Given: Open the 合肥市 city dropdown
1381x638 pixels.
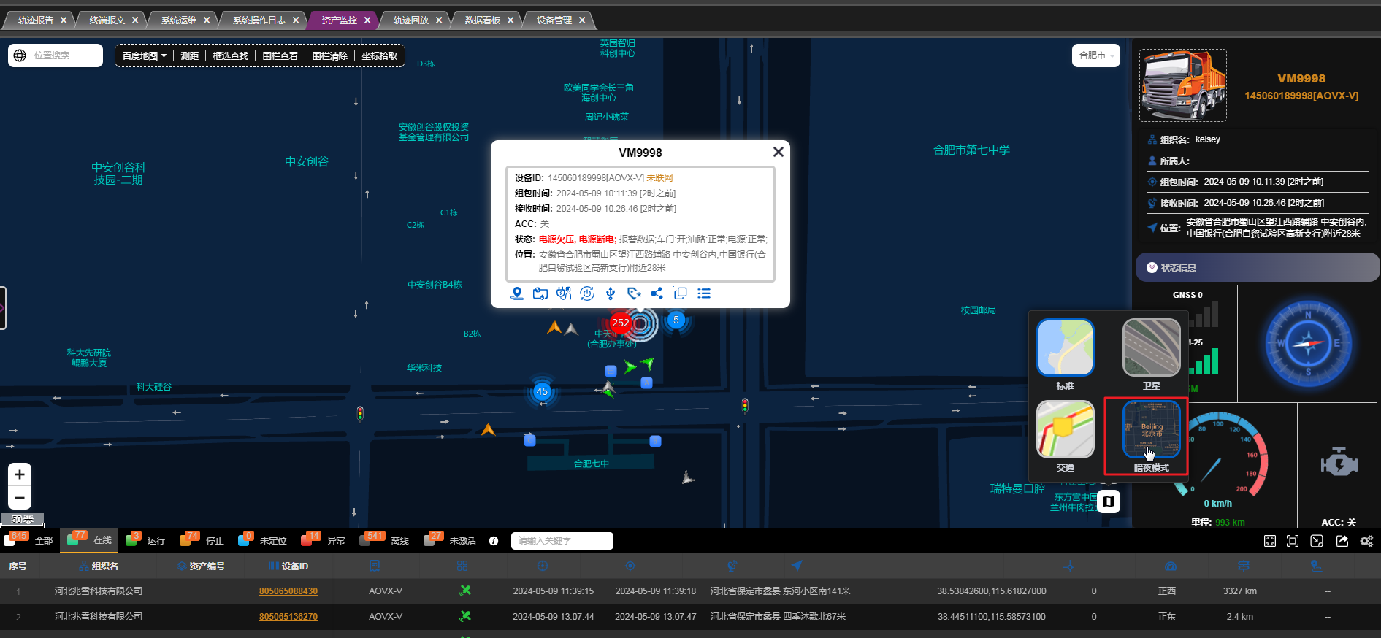Looking at the screenshot, I should coord(1095,55).
